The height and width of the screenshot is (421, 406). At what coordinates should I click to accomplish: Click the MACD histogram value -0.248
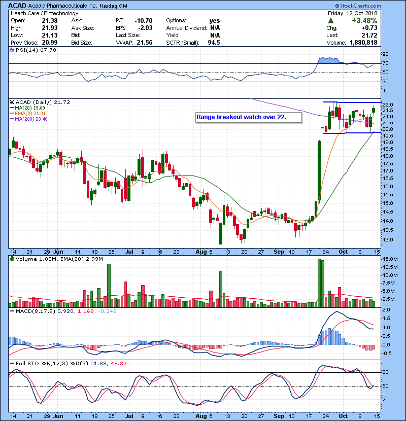107,311
